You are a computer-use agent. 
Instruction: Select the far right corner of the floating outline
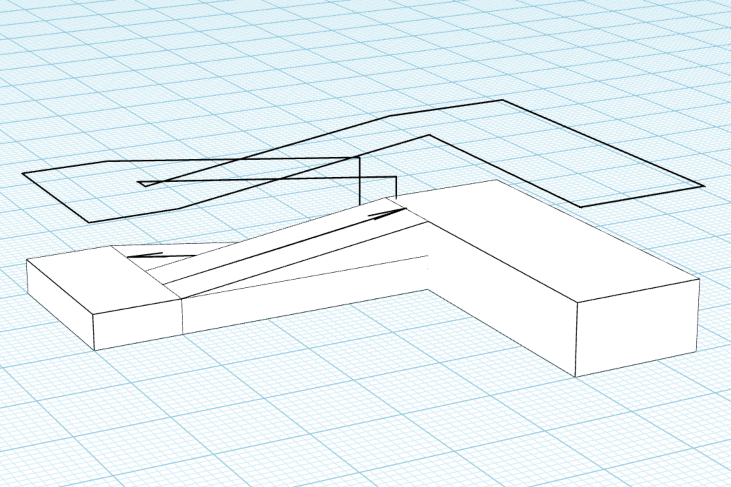[703, 186]
